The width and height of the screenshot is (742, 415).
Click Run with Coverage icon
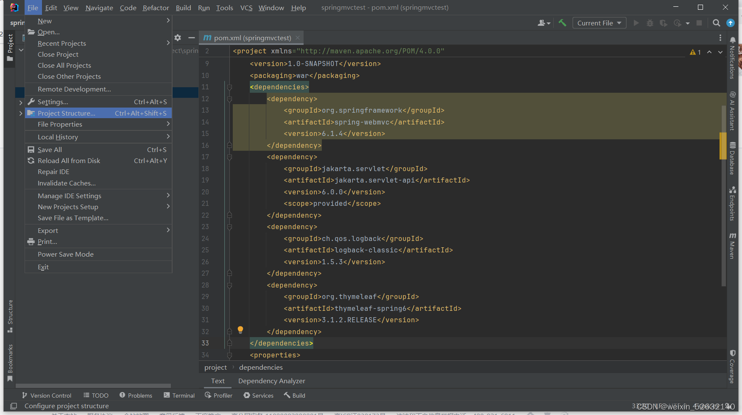pos(664,23)
